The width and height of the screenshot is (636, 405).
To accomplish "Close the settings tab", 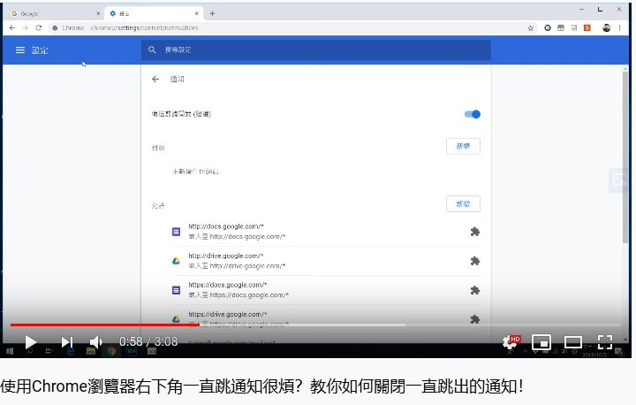I will (x=196, y=13).
